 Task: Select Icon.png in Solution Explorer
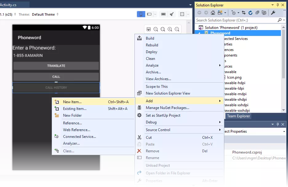point(234,77)
